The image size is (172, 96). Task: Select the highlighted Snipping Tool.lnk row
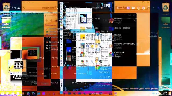[79, 31]
